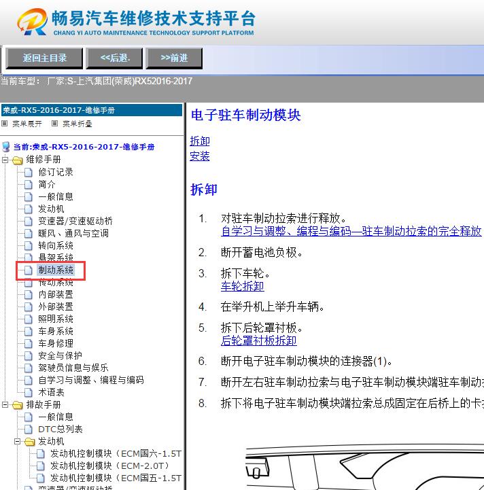Click step text 断开蓄电池负极
Screen dimensions: 484x490
[262, 253]
